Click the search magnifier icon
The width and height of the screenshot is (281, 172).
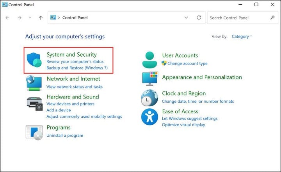point(272,18)
